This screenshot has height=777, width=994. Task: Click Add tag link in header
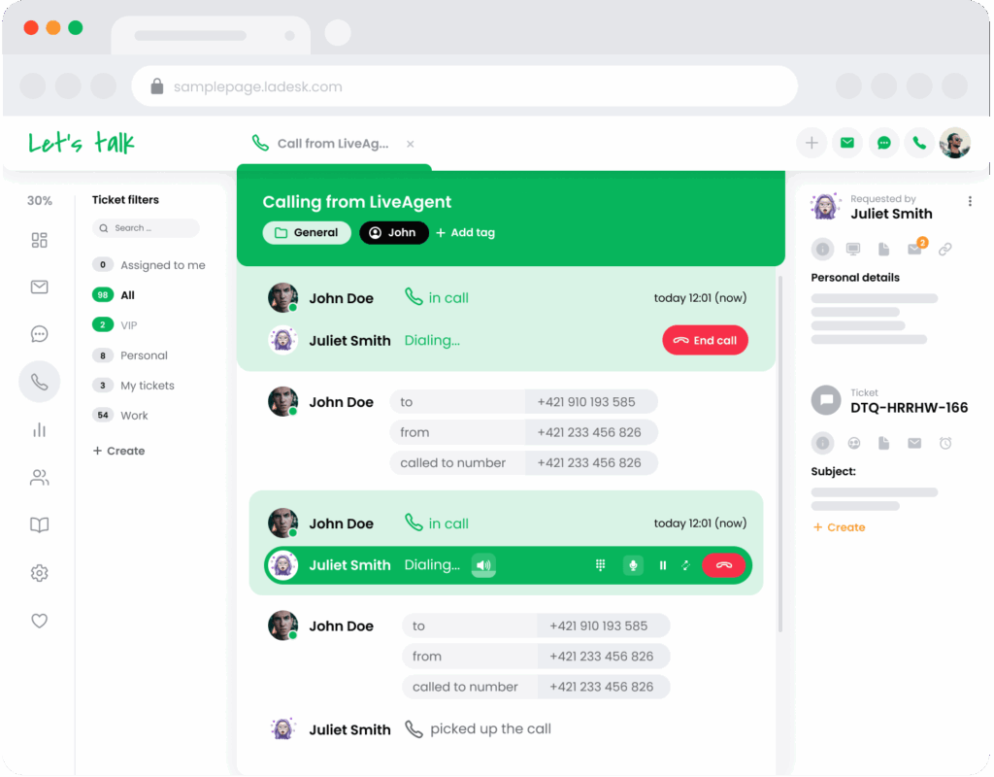click(465, 233)
